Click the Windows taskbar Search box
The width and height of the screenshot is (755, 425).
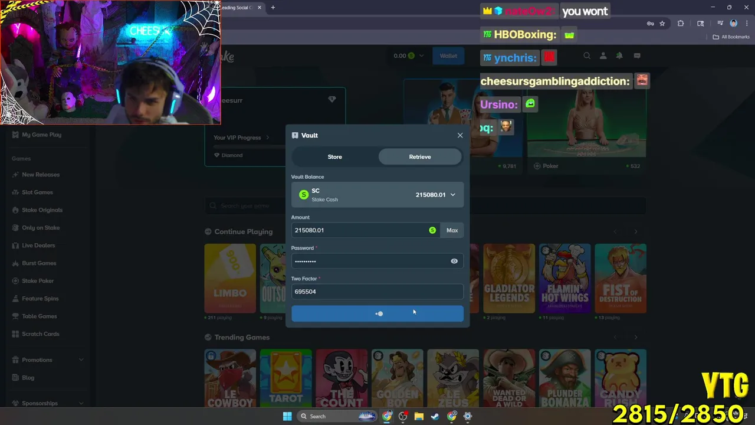(336, 416)
